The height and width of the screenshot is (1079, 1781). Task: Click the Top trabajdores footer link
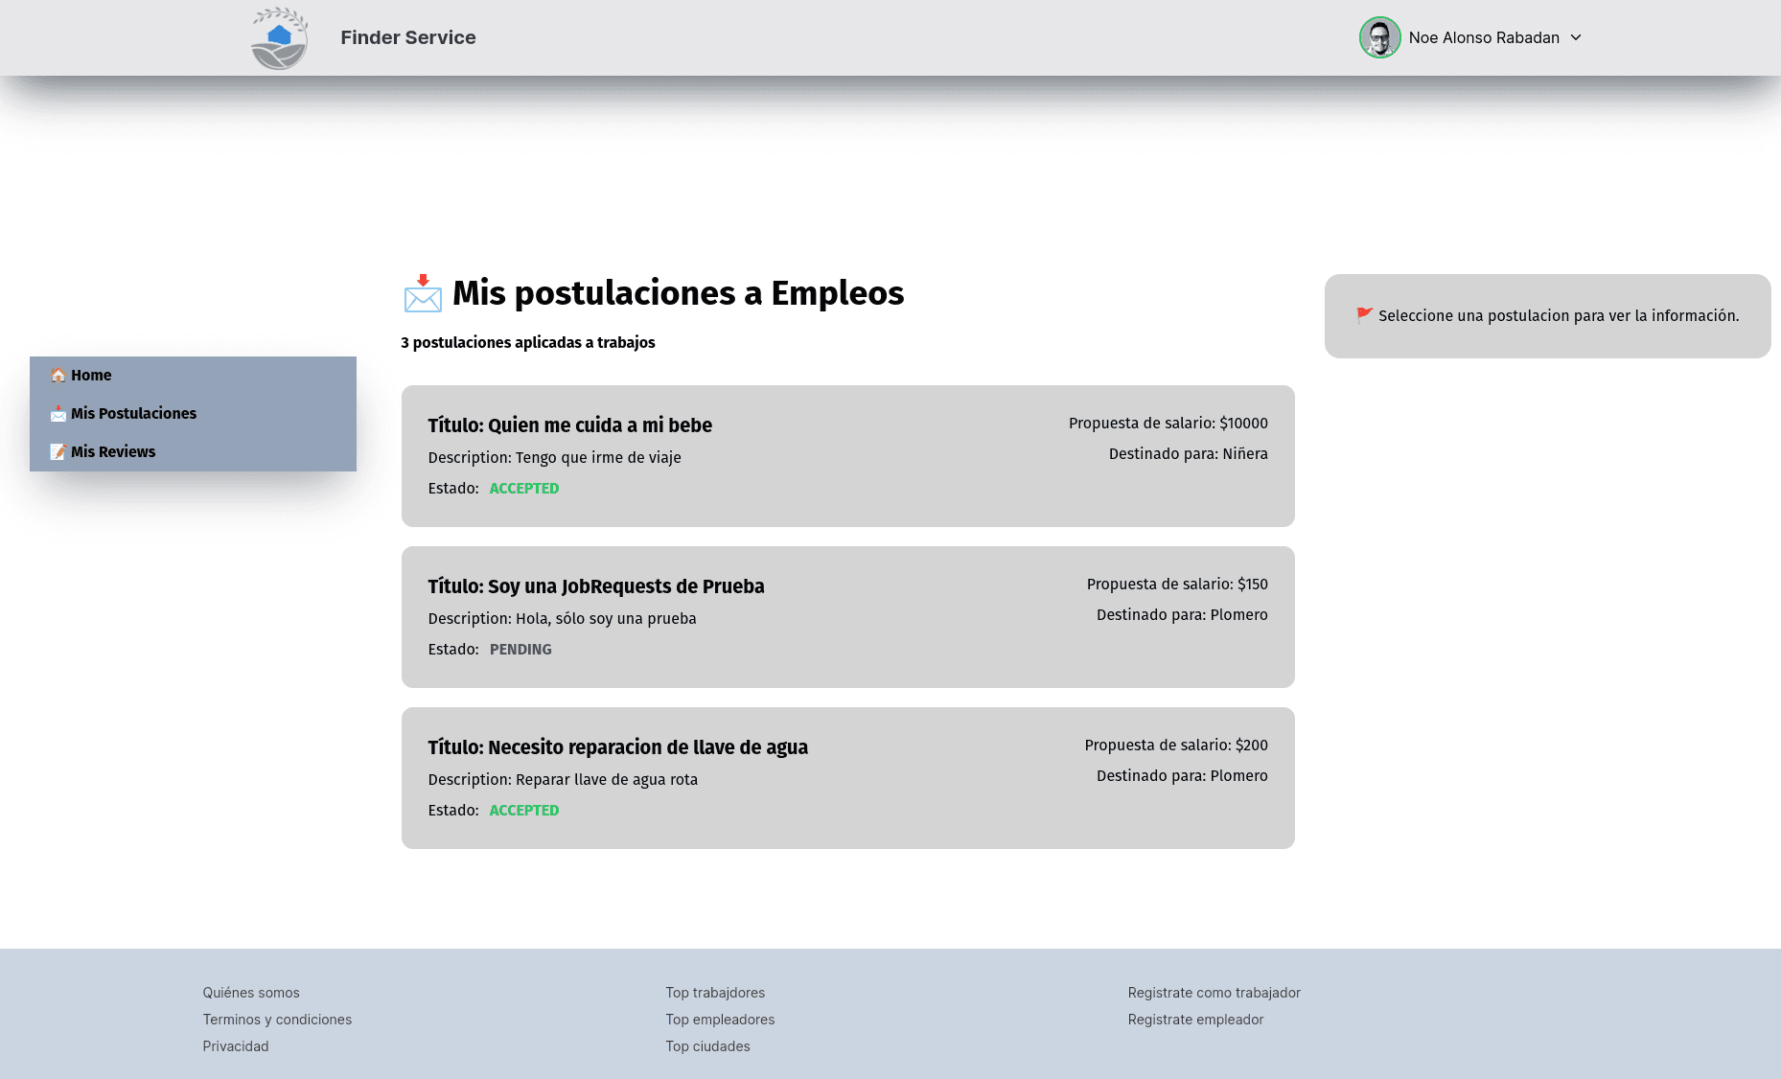coord(715,993)
